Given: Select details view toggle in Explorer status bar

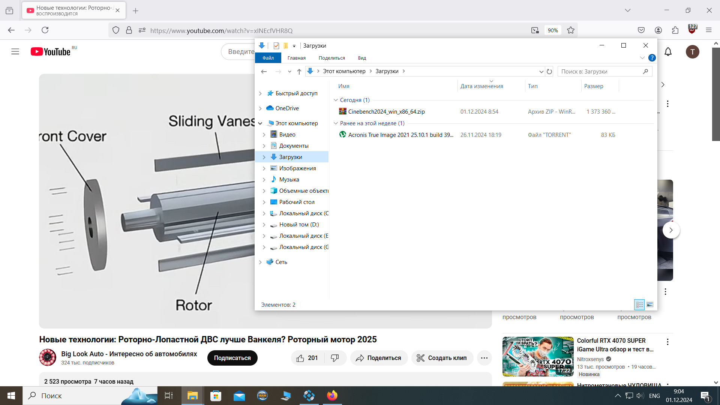Looking at the screenshot, I should point(639,304).
